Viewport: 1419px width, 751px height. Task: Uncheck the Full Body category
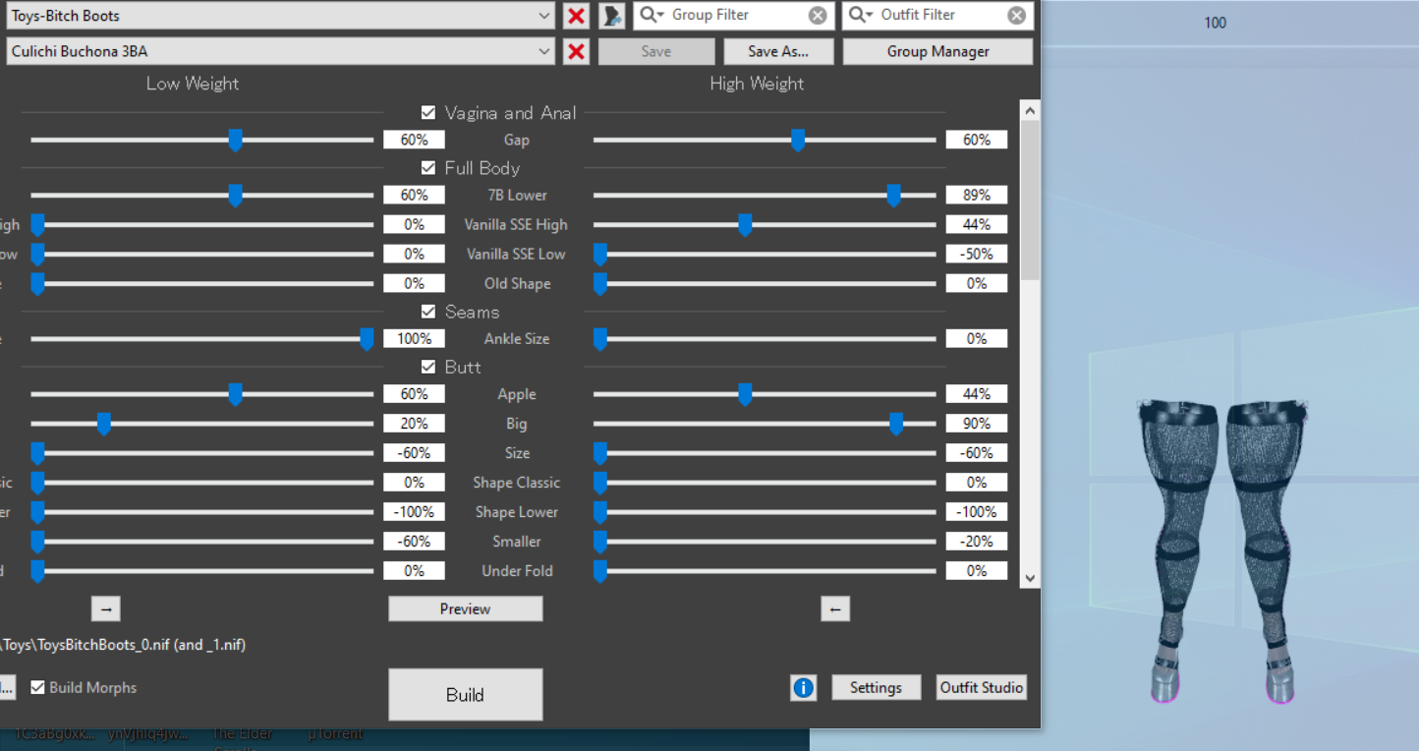pyautogui.click(x=428, y=168)
